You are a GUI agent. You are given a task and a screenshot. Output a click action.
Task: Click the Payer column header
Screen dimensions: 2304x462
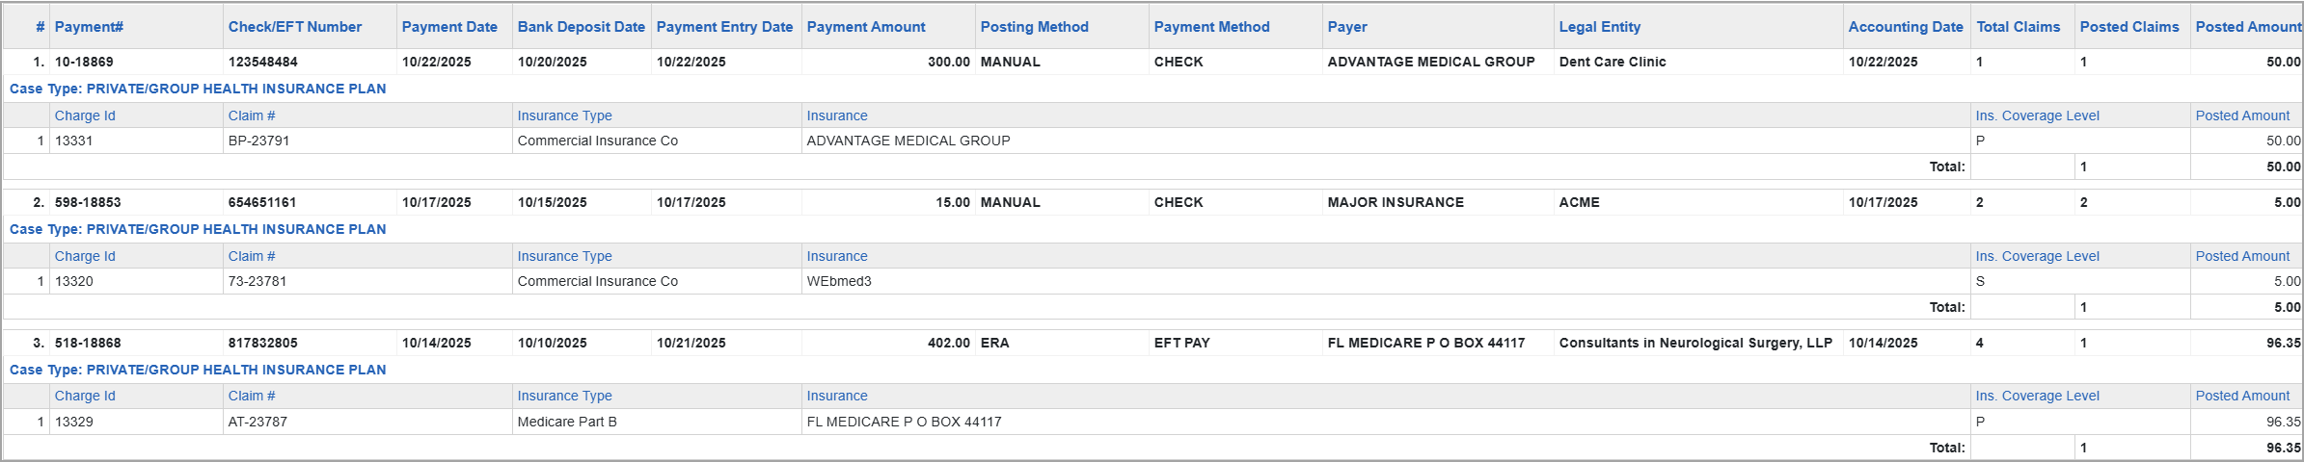(1347, 27)
